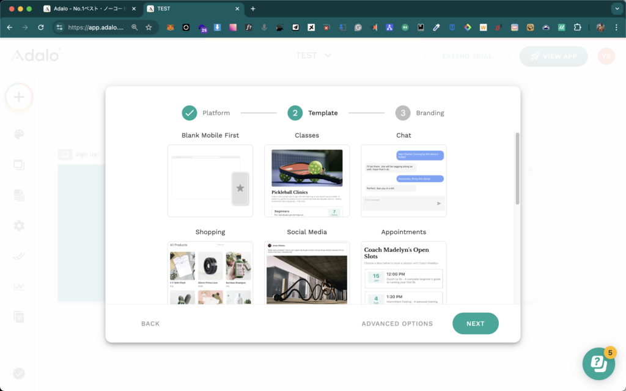Click the add component plus button in the Adalo sidebar
Viewport: 626px width, 391px height.
click(19, 97)
